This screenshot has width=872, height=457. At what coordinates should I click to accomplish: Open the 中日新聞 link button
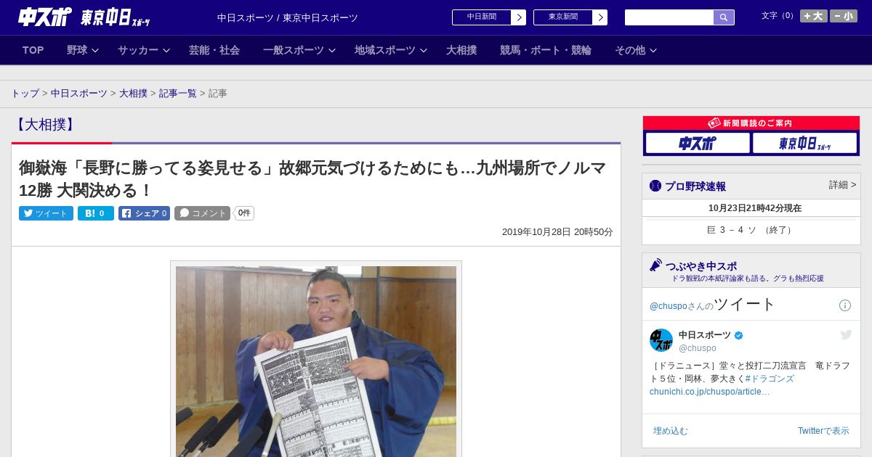pyautogui.click(x=482, y=17)
